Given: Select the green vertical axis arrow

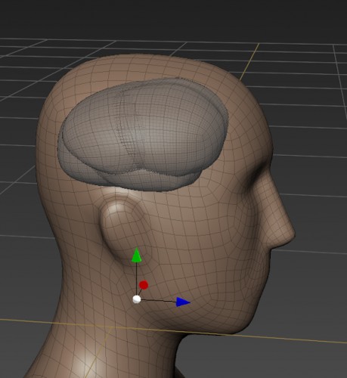Looking at the screenshot, I should tap(136, 256).
